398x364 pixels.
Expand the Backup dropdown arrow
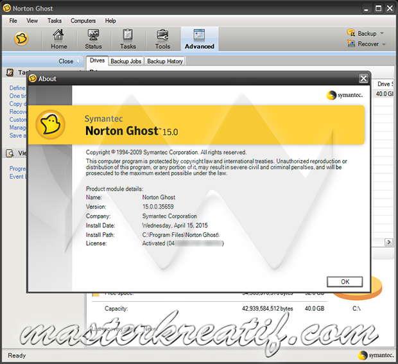point(382,33)
